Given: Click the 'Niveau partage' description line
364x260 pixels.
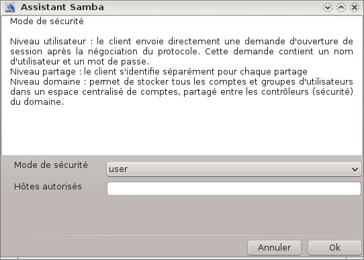Looking at the screenshot, I should click(x=158, y=71).
